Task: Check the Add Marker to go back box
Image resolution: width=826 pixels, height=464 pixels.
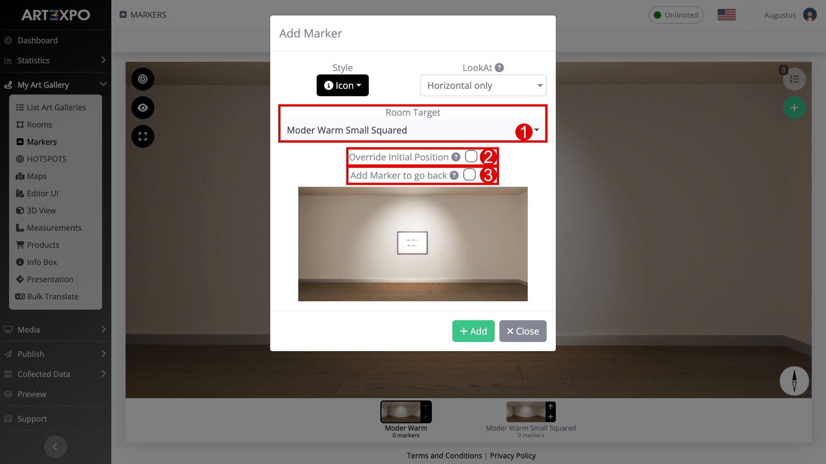Action: click(x=469, y=174)
